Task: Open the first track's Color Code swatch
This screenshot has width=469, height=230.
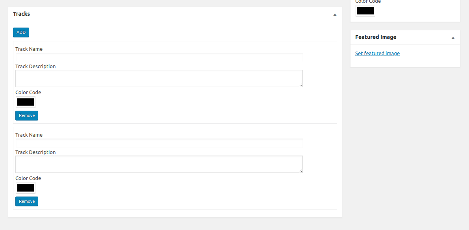Action: [26, 102]
